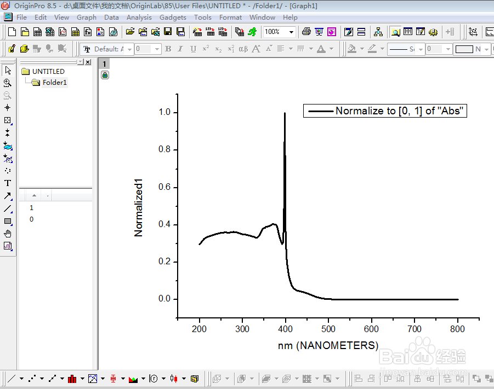
Task: Click the Import Multiple ASCII icon
Action: pos(223,32)
